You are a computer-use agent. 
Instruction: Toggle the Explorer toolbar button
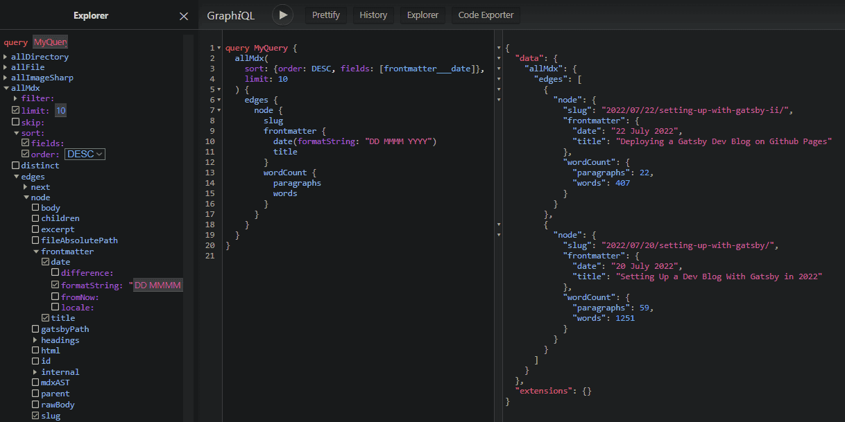click(422, 15)
